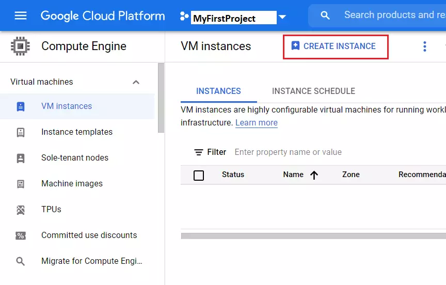Click the Migrate for Compute magnifier icon

[21, 261]
